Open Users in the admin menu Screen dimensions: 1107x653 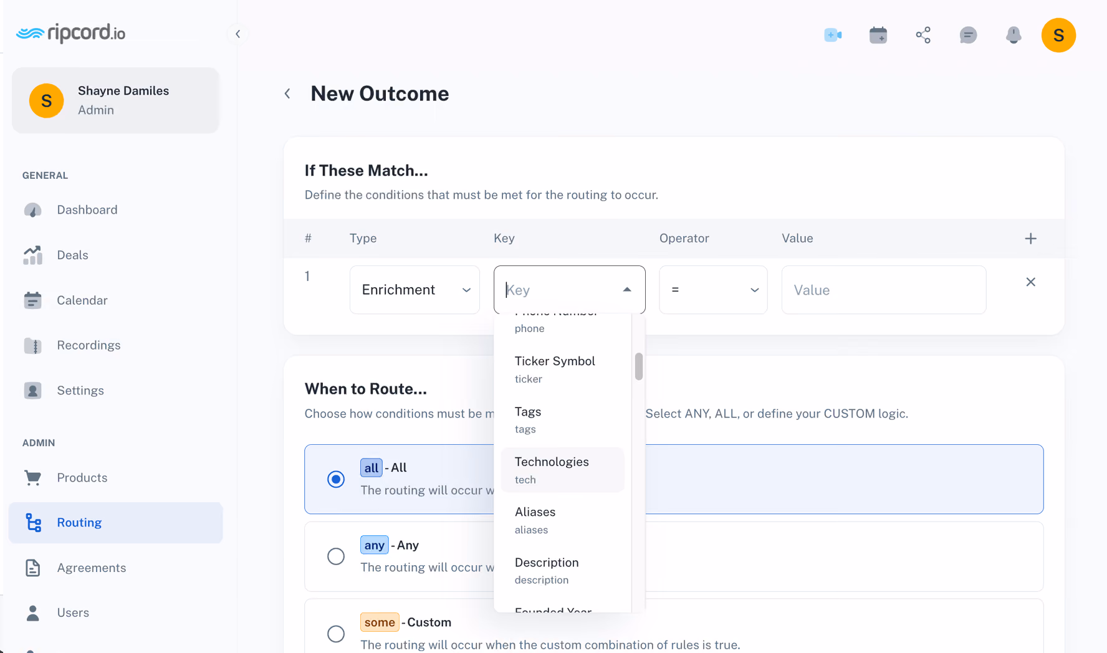(x=115, y=613)
